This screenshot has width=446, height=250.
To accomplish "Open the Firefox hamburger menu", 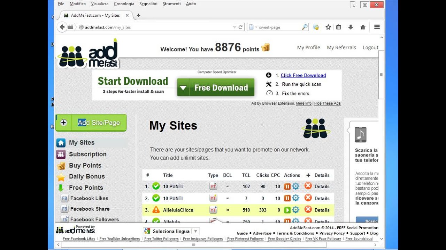I will 377,27.
